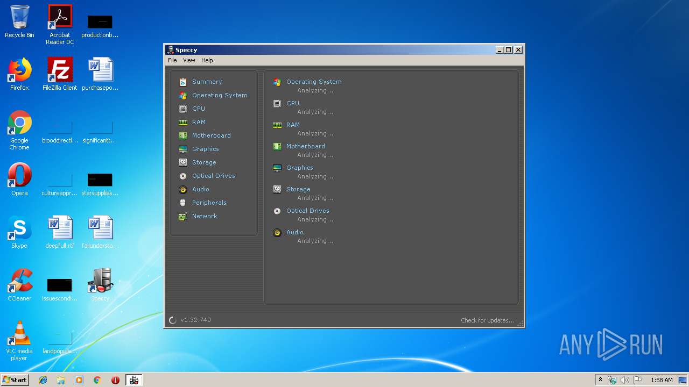The width and height of the screenshot is (689, 387).
Task: Follow the Storage heading link in summary
Action: (298, 189)
